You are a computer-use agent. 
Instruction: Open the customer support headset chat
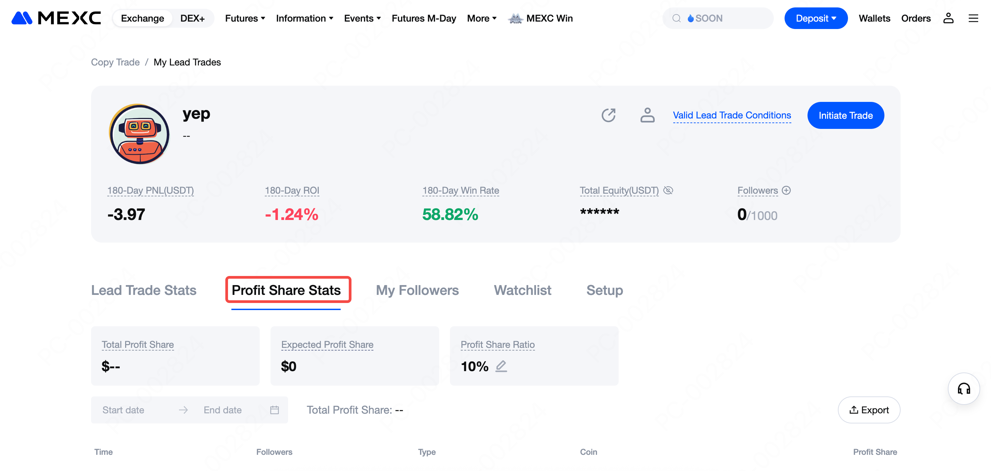coord(963,389)
